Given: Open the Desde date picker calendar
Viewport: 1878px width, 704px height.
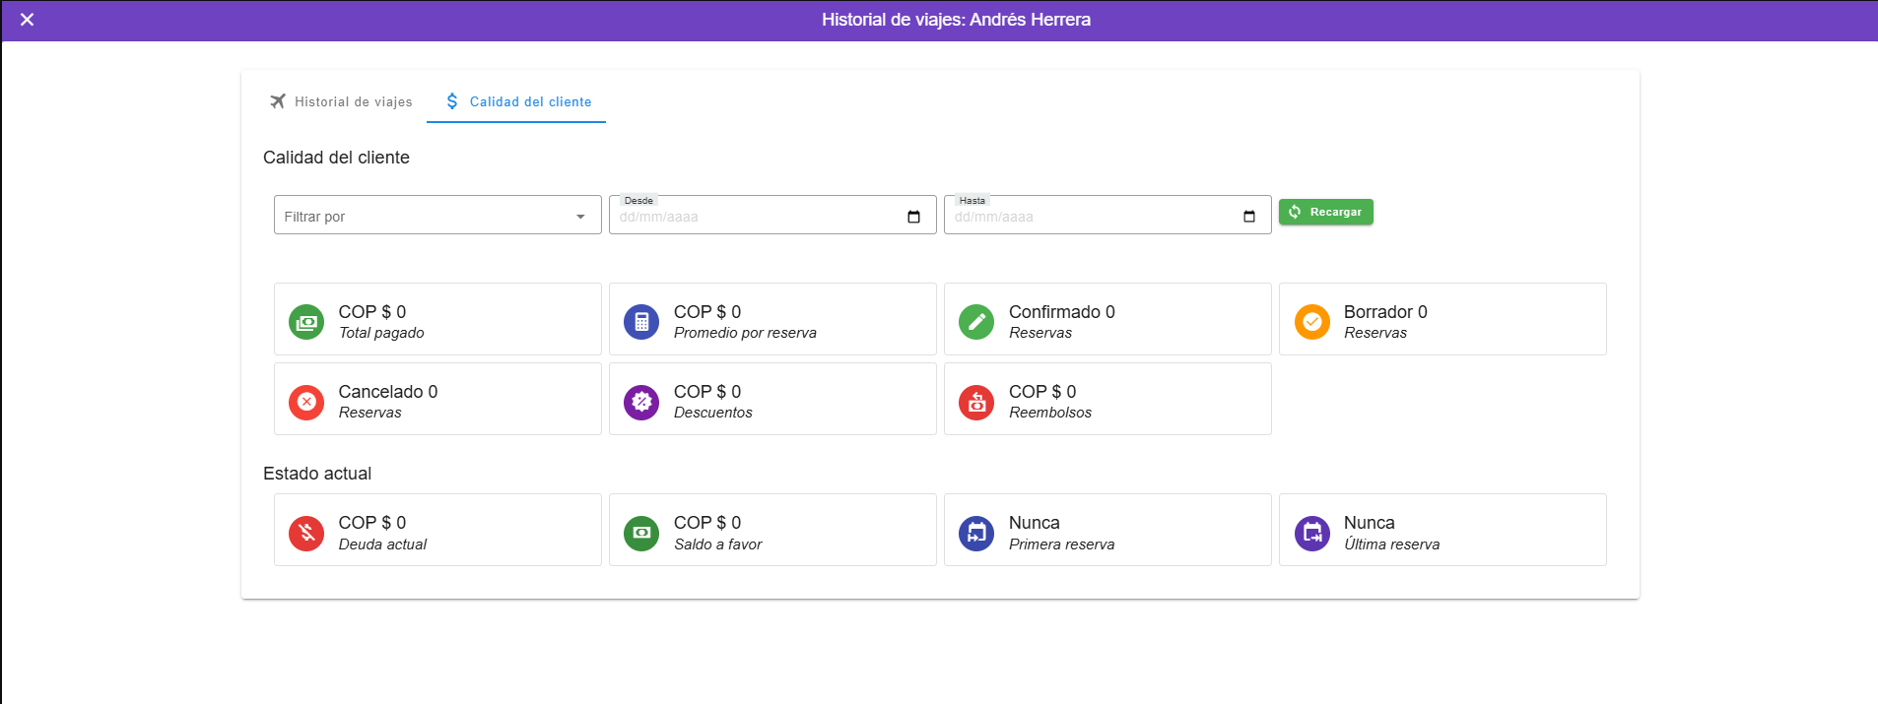Looking at the screenshot, I should tap(913, 217).
